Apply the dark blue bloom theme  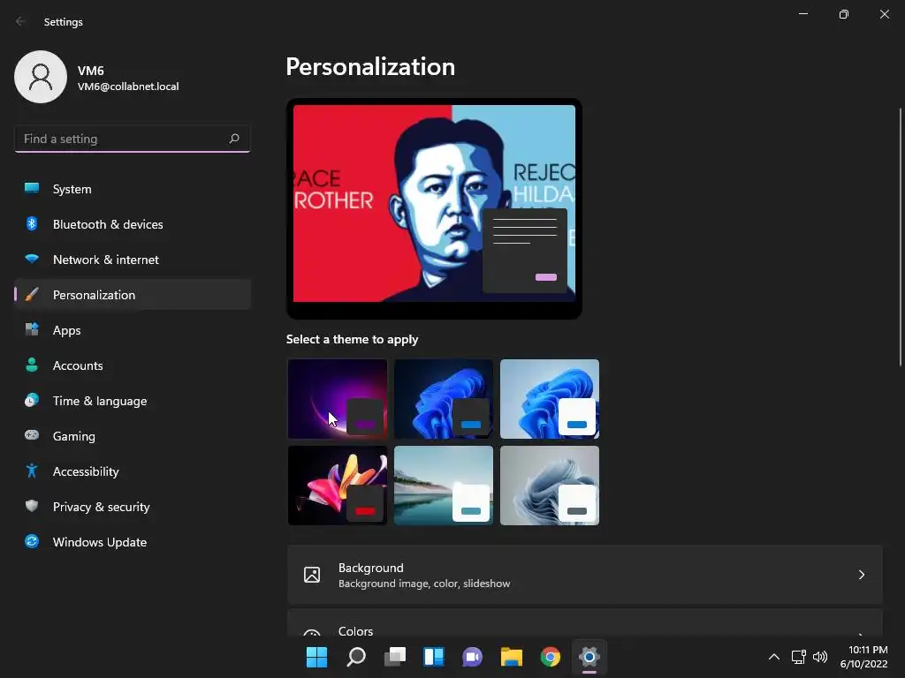444,399
